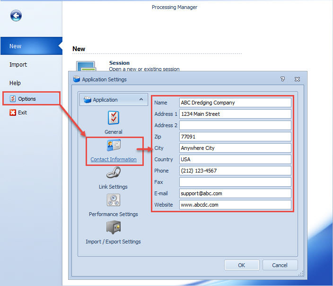
Task: Click the help icon in dialog title bar
Action: pos(282,79)
